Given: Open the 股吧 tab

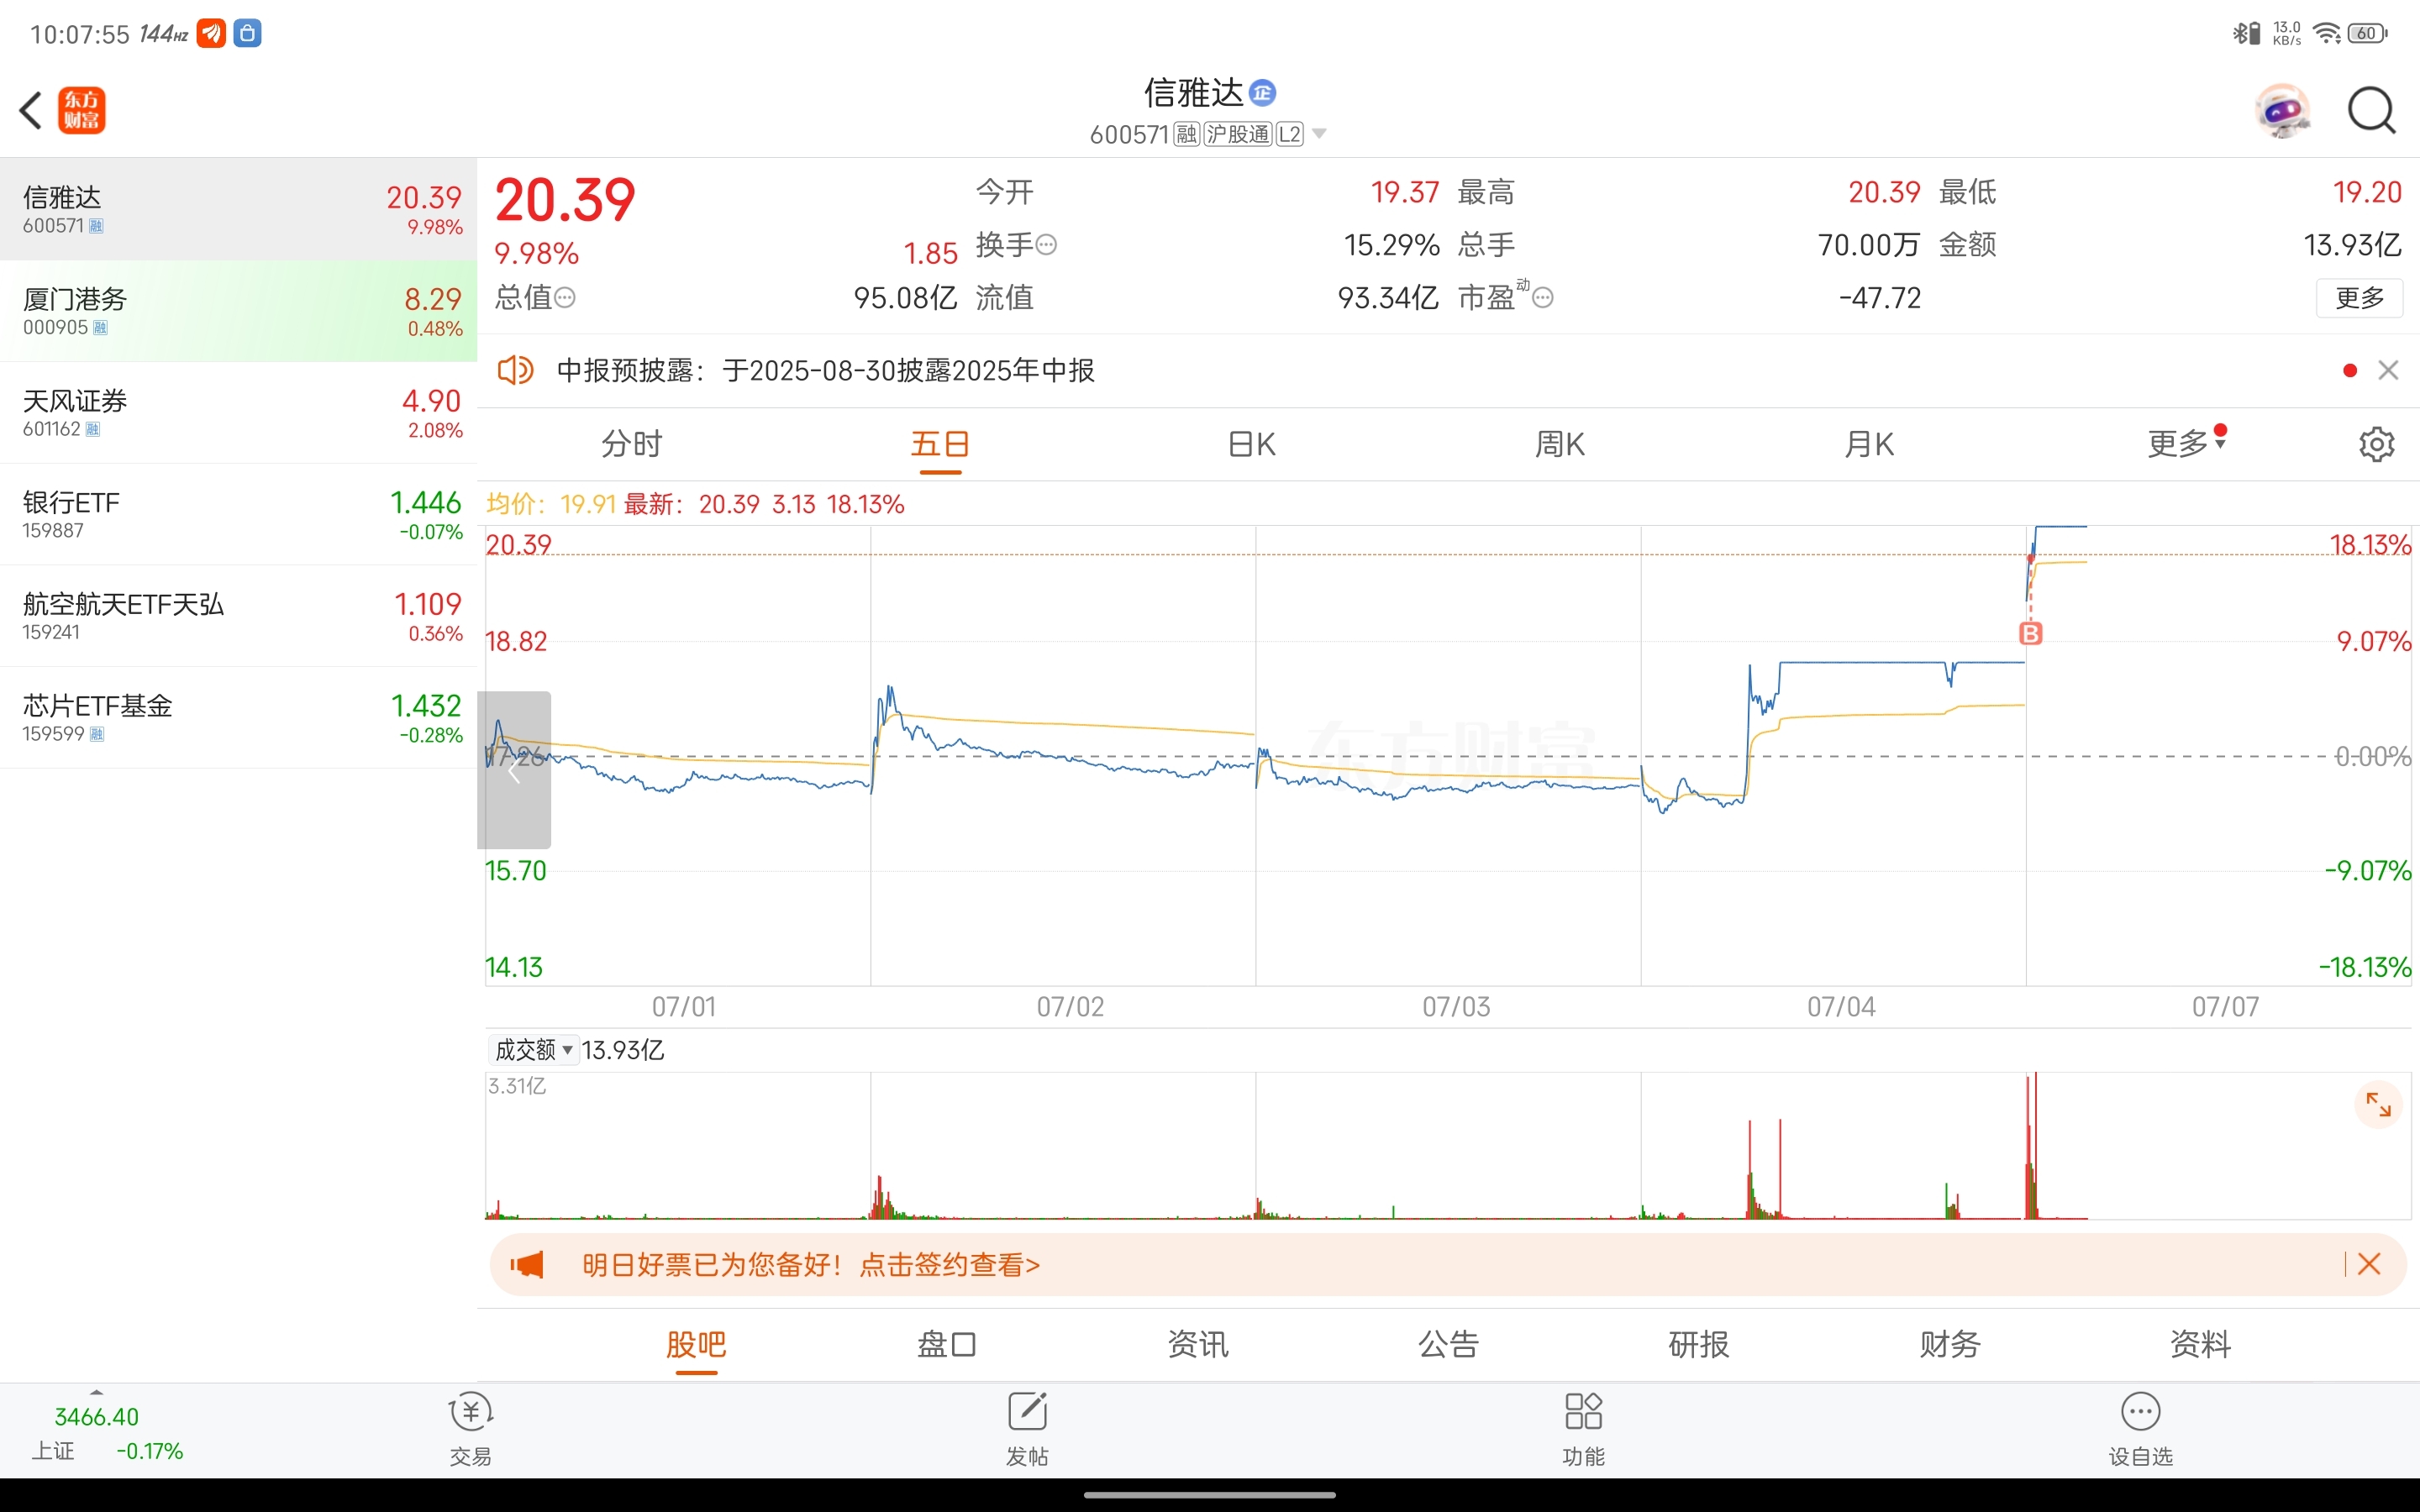Looking at the screenshot, I should coord(696,1344).
